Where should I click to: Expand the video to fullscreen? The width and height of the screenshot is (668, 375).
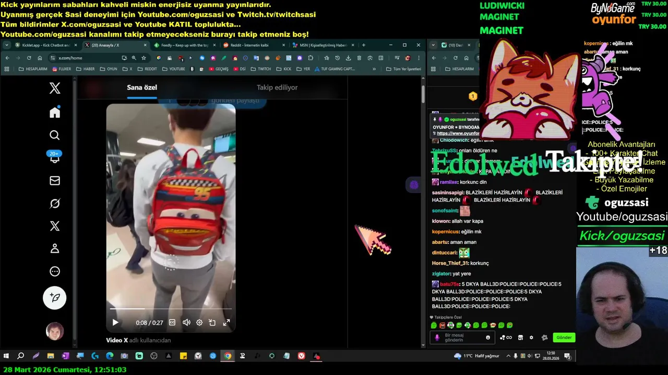coord(226,322)
